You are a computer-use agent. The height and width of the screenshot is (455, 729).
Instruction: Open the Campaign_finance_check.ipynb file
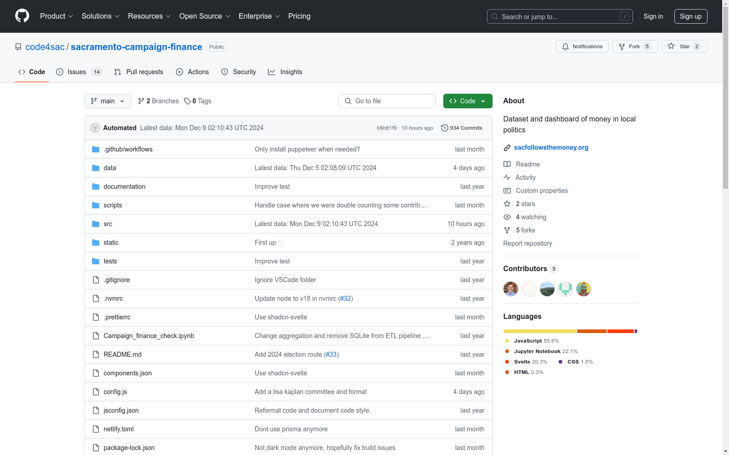point(149,336)
